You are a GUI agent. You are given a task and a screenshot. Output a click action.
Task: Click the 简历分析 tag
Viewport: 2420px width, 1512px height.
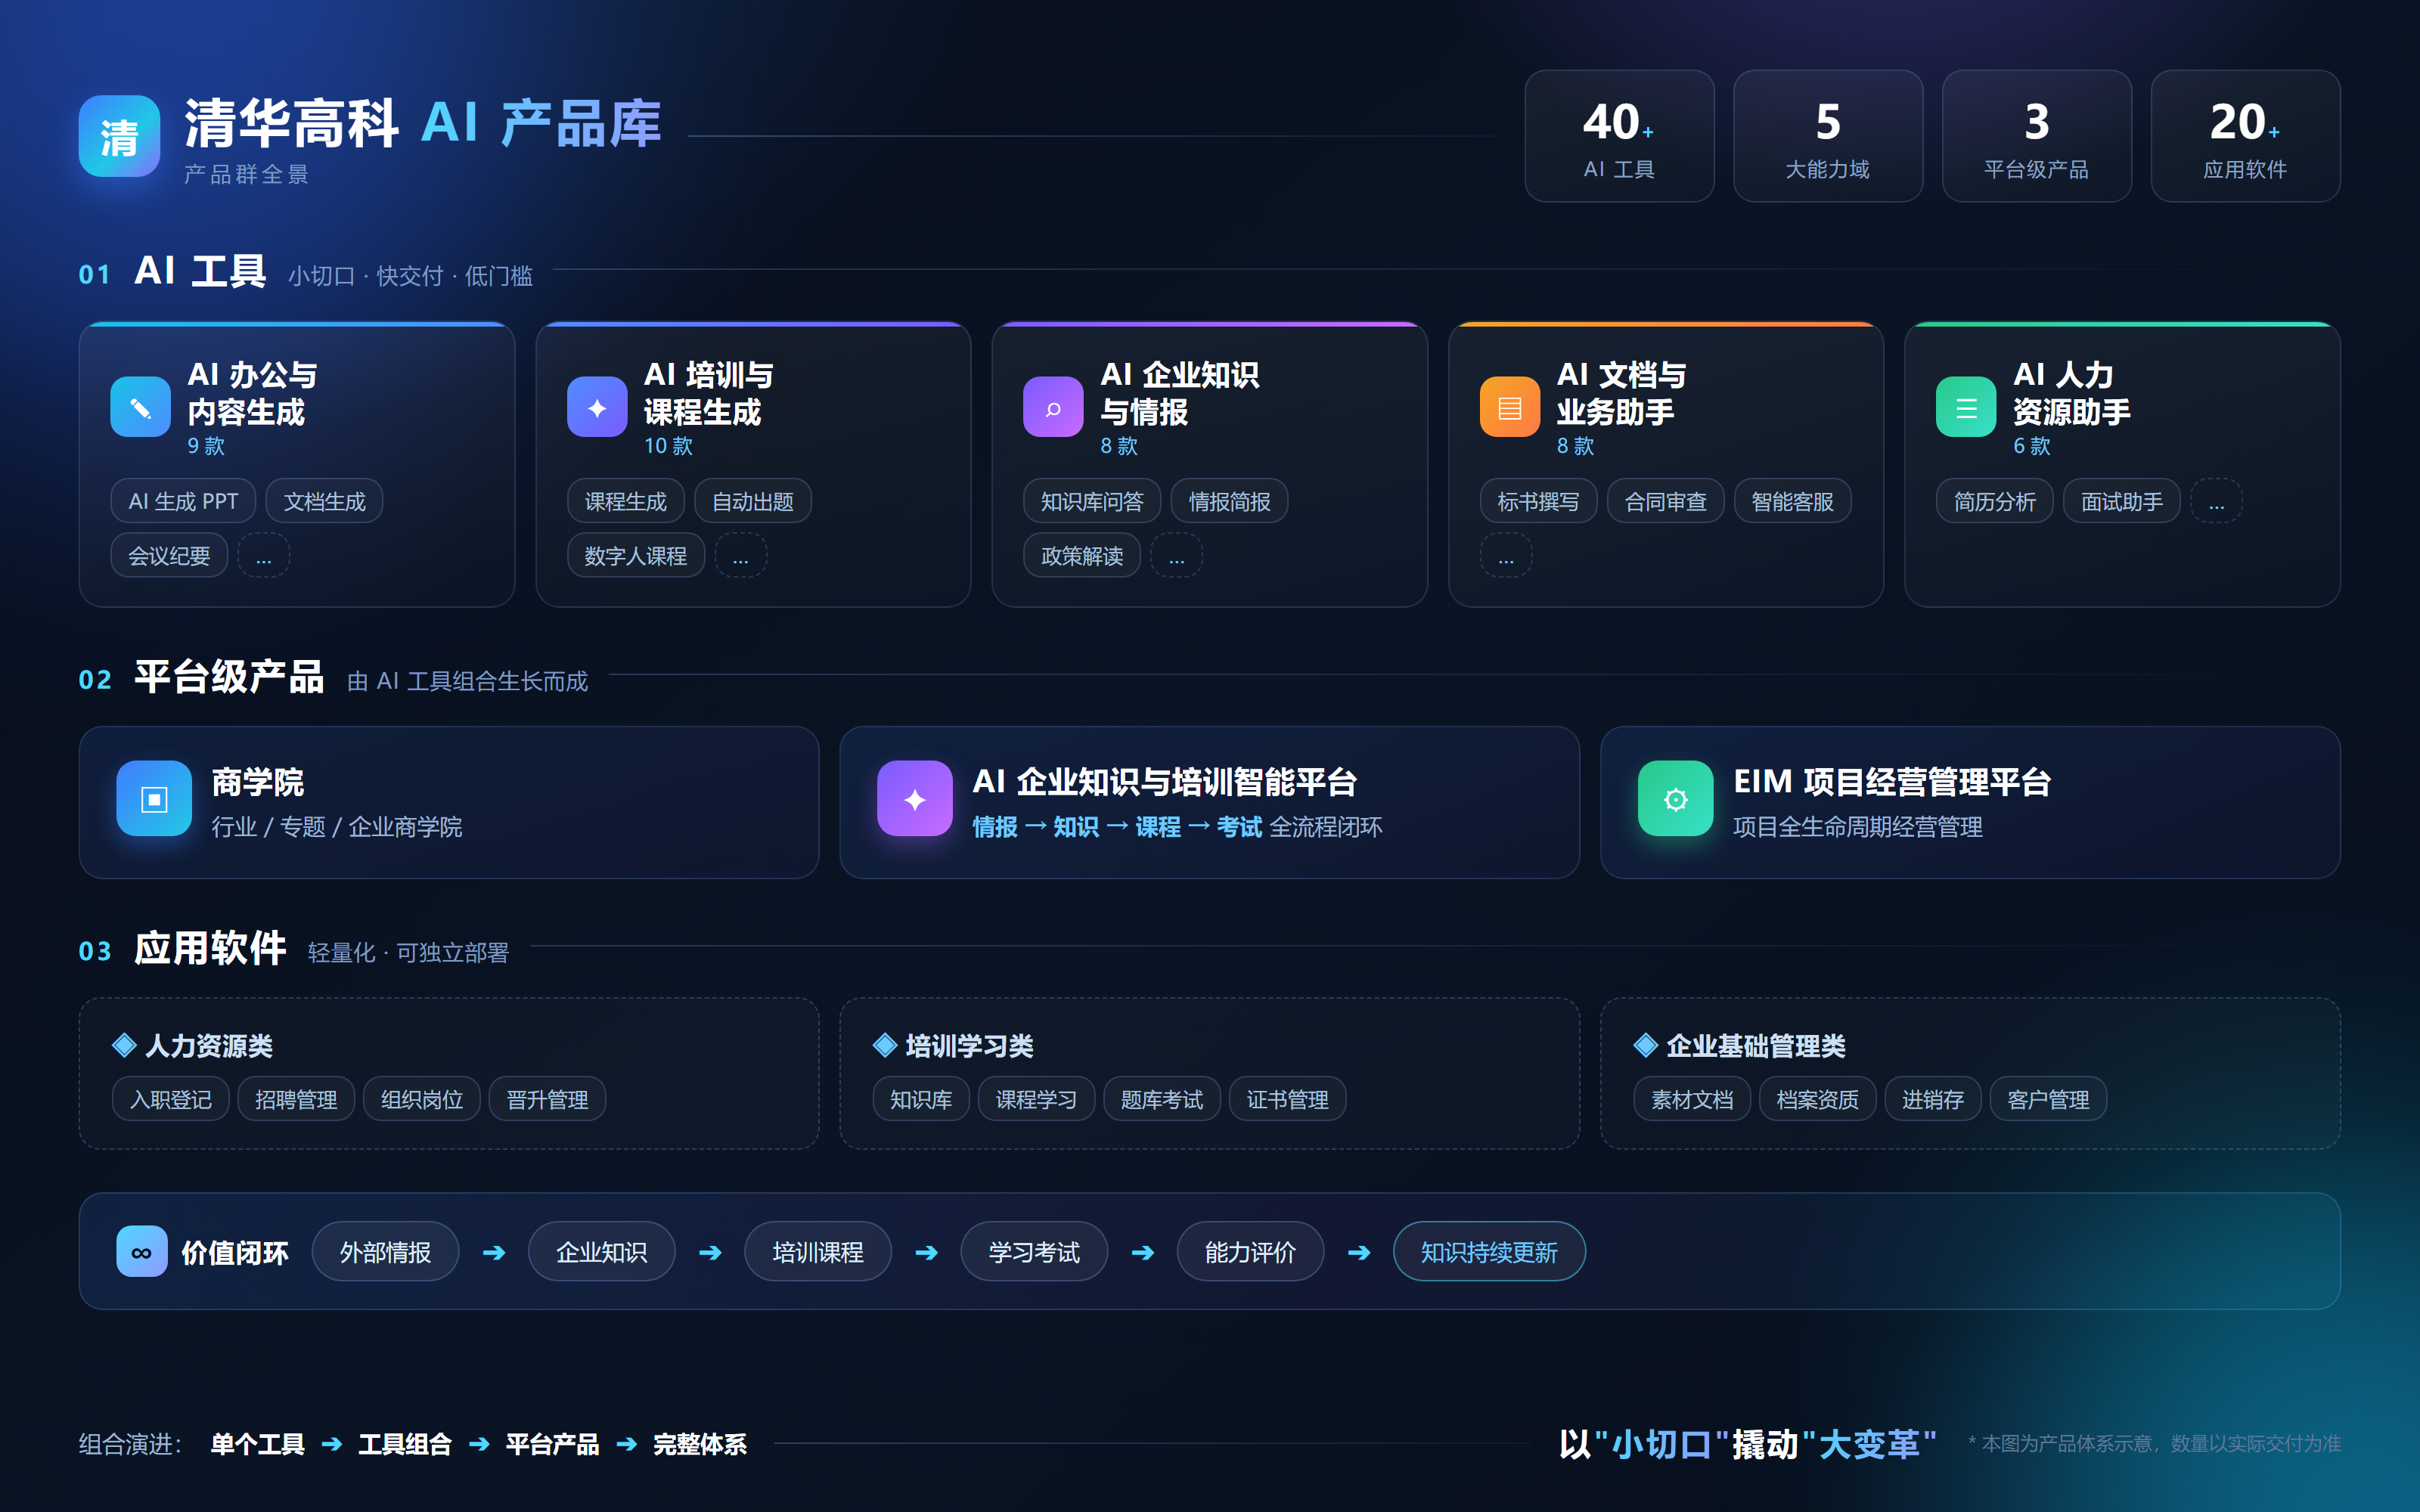click(x=1994, y=501)
